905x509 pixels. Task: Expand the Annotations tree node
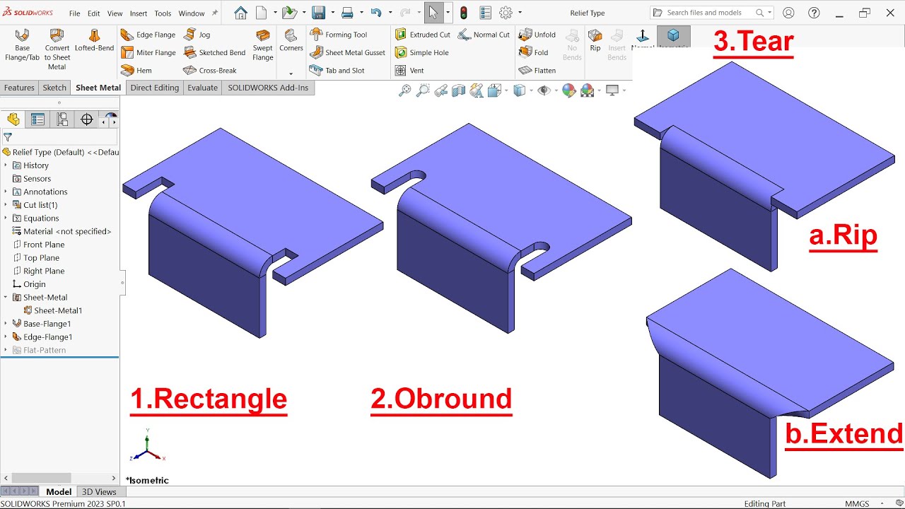pos(6,192)
